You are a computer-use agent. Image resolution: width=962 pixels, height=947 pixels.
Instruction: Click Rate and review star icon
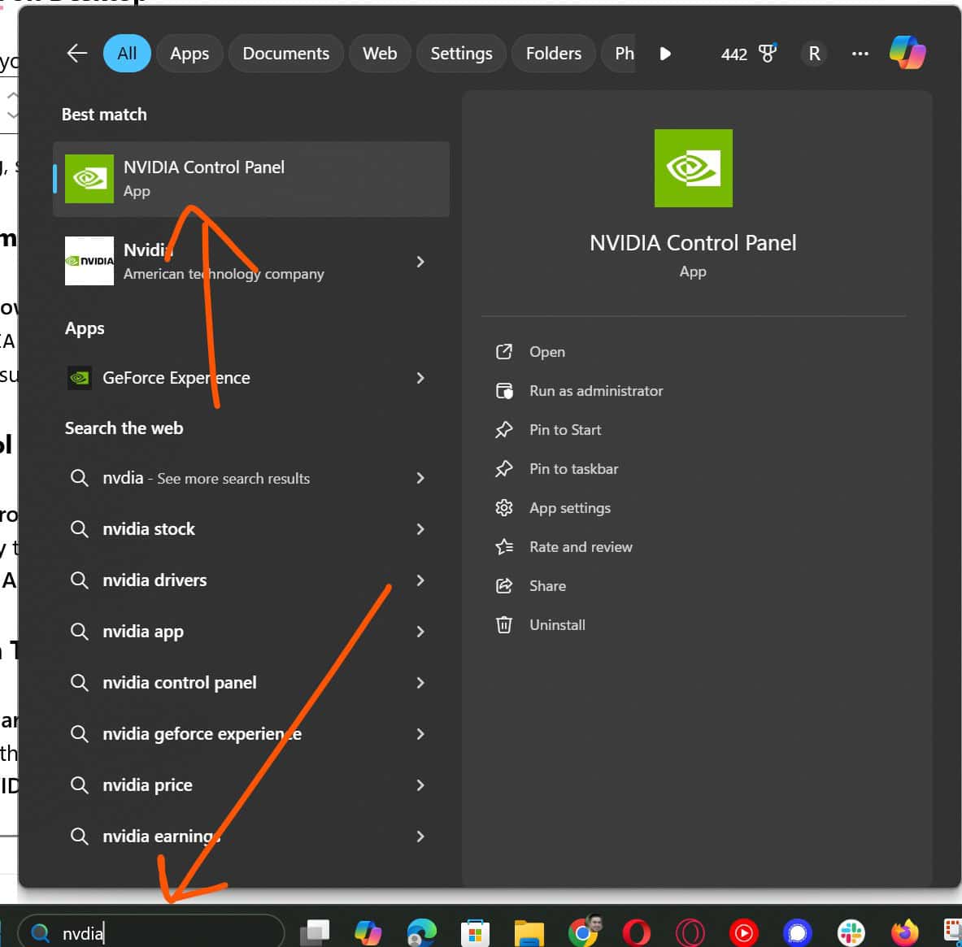coord(504,546)
